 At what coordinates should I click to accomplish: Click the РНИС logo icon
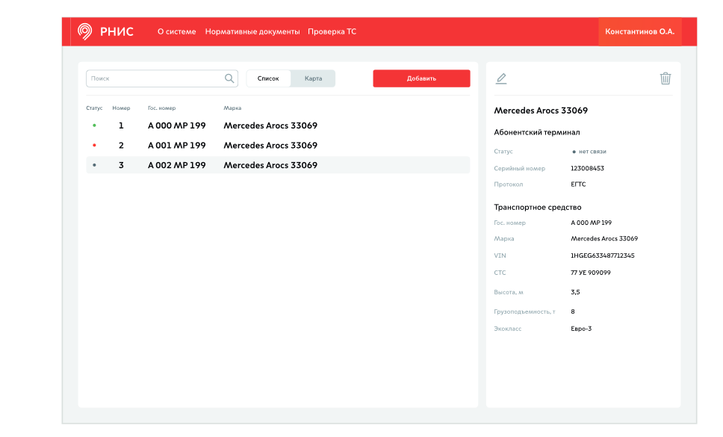(x=85, y=31)
